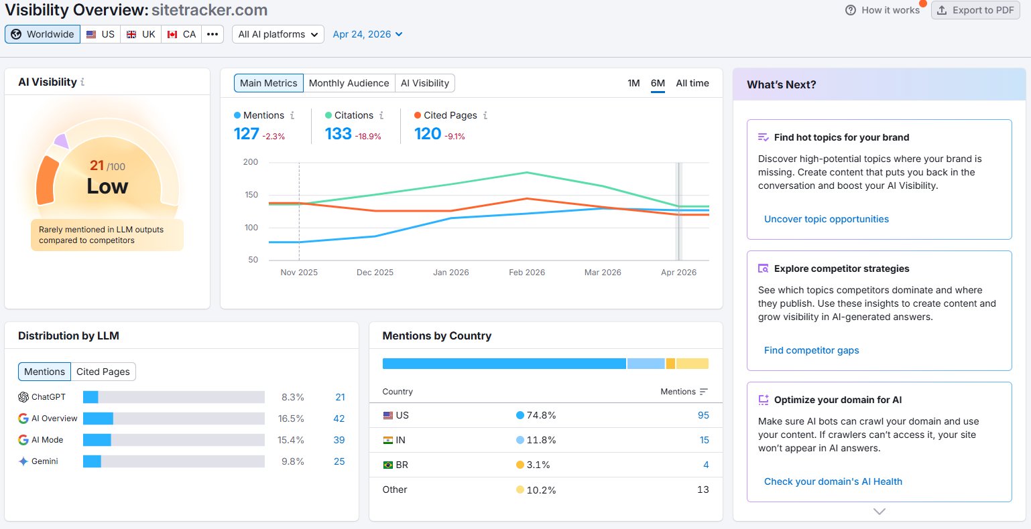Screen dimensions: 1031x529
Task: Open ChatGPT mentions count 21
Action: pos(341,397)
